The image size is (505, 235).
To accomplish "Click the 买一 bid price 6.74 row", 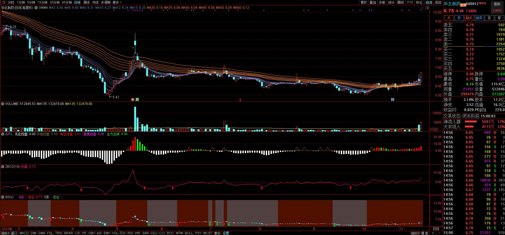I will coord(474,49).
